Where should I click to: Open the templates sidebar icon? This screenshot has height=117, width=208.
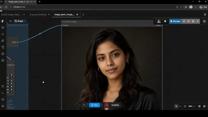[x=3, y=54]
